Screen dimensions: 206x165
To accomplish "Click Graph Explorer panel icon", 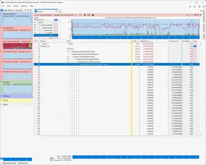I will [2, 10].
